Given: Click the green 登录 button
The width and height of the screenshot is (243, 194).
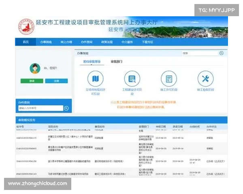Looking at the screenshot, I should (32, 81).
